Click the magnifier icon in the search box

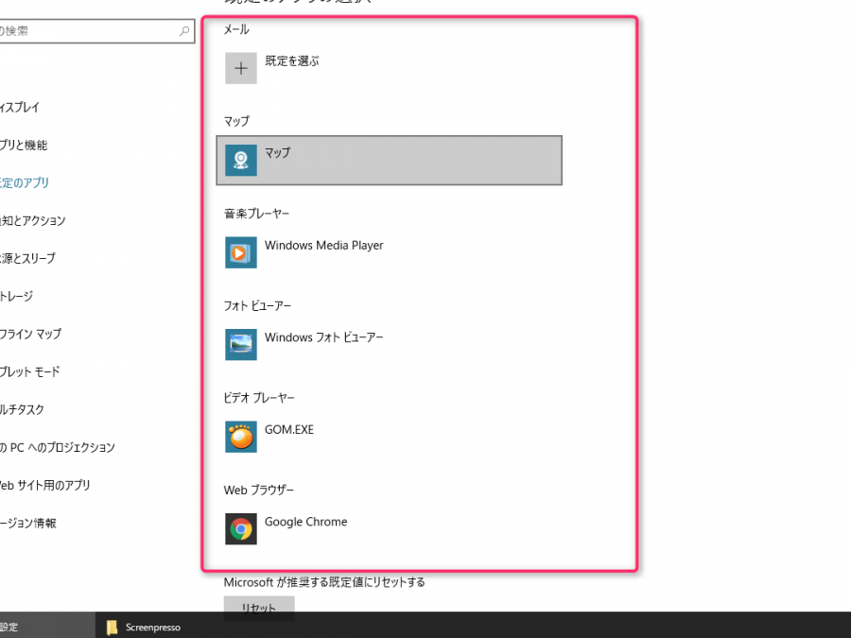(184, 31)
